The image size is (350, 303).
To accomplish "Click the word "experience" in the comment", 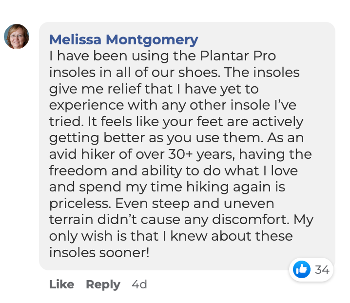I will [86, 106].
